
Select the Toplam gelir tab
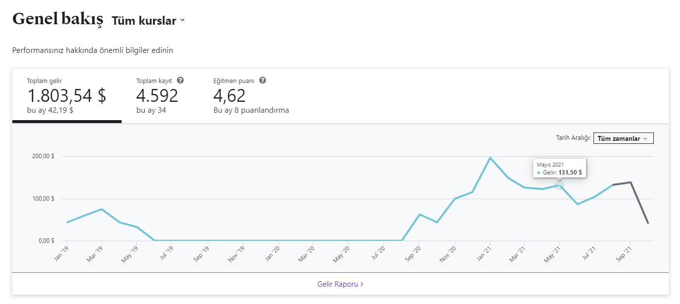tap(67, 96)
